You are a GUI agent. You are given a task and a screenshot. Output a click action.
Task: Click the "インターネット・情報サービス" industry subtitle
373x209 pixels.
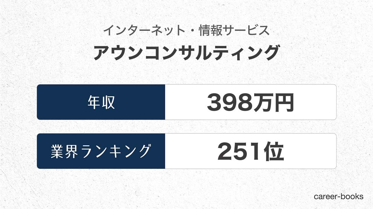point(186,31)
